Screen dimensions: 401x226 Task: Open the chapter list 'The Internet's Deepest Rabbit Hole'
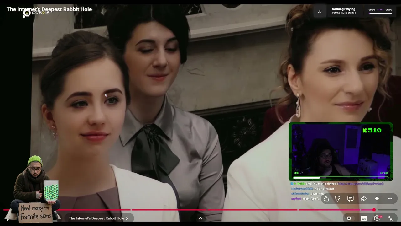tap(98, 218)
